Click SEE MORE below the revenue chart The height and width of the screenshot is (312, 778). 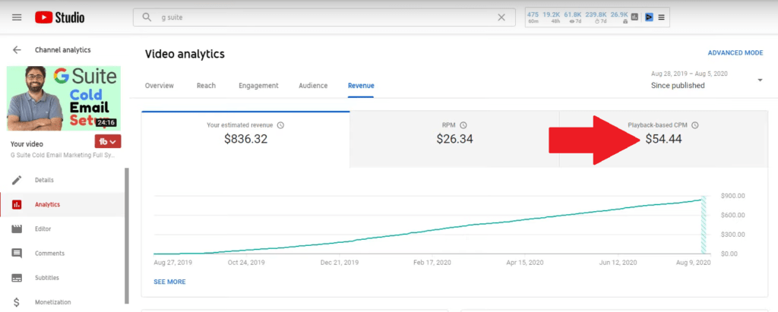(169, 282)
